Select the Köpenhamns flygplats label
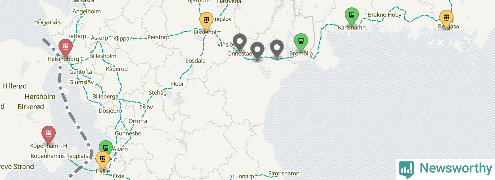Screen dimensions: 495x180 click(x=59, y=156)
